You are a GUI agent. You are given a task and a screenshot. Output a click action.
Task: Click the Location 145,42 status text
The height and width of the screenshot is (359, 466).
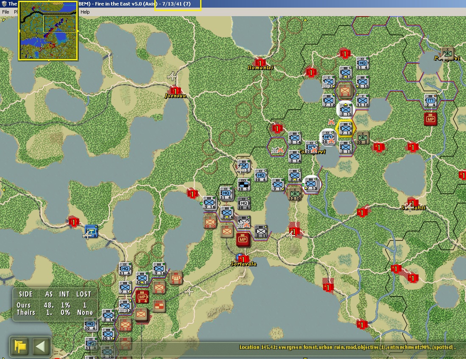tap(347, 347)
